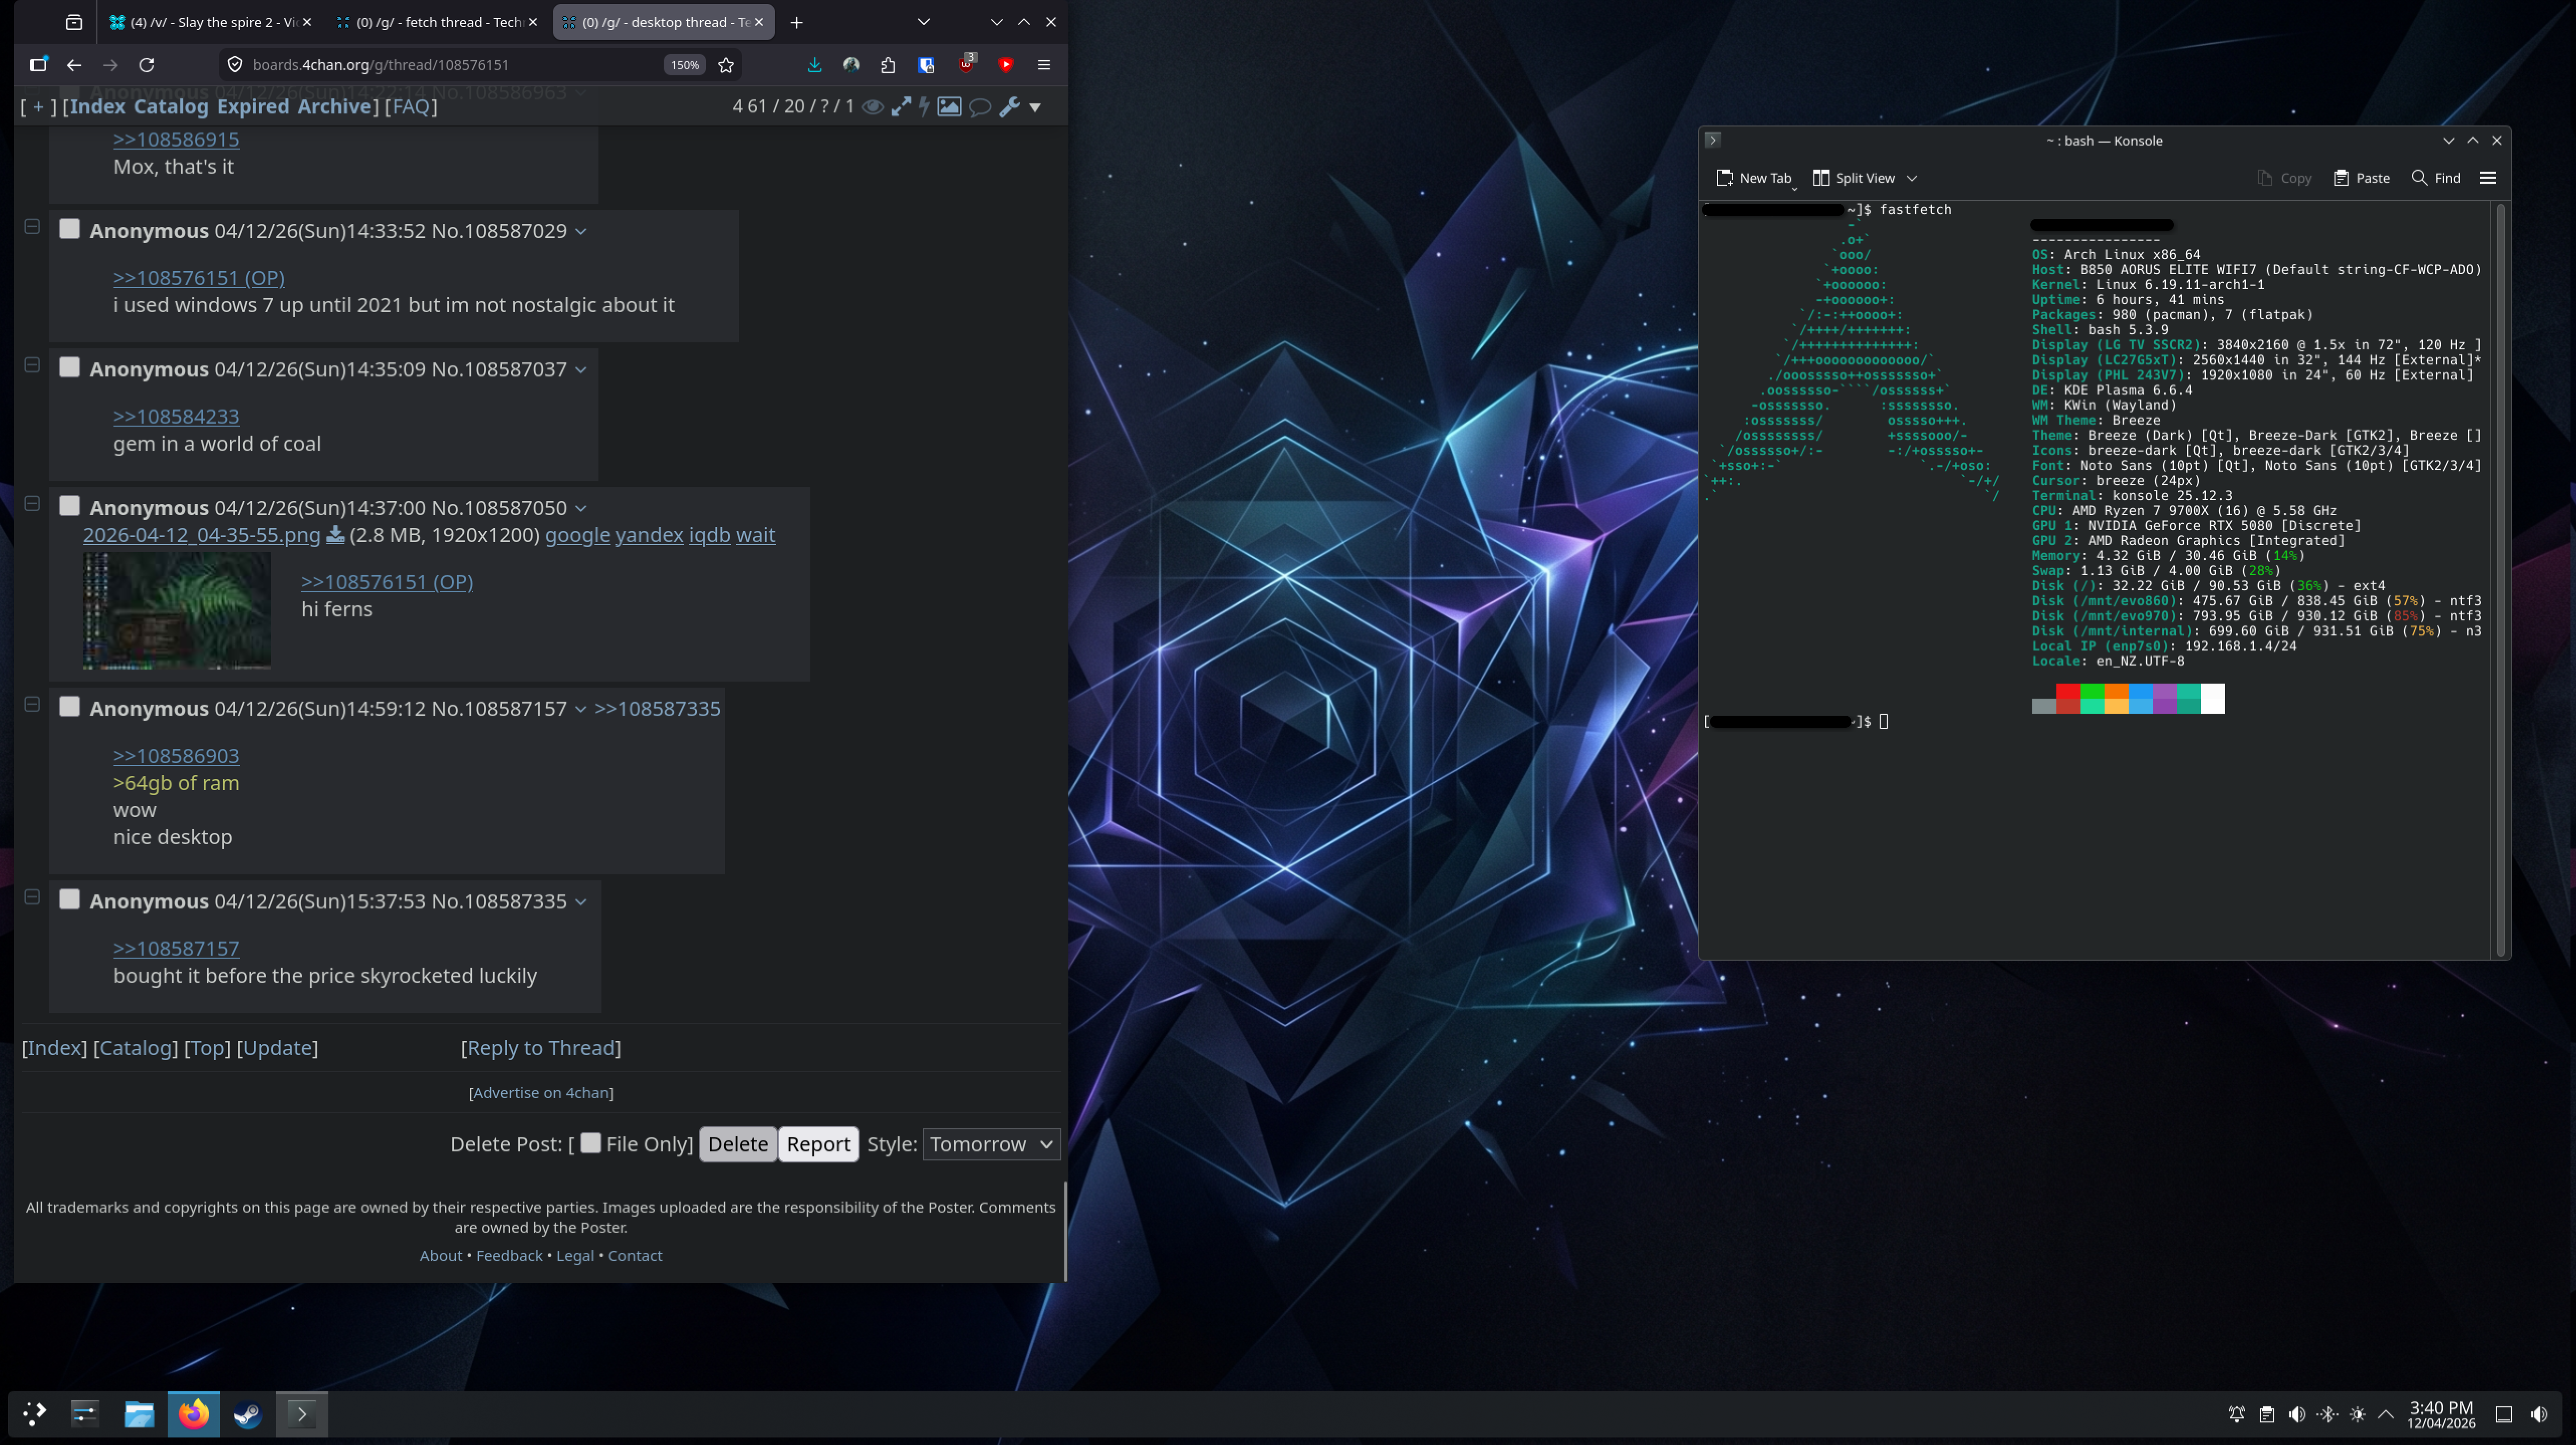Click the Firefox downloads arrow icon
This screenshot has width=2576, height=1445.
coord(814,65)
